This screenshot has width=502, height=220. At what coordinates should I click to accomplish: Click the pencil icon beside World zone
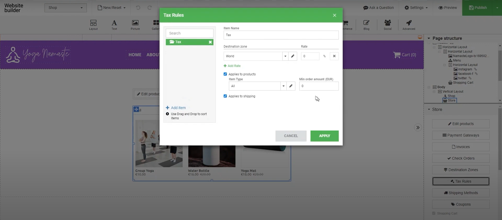pos(292,56)
